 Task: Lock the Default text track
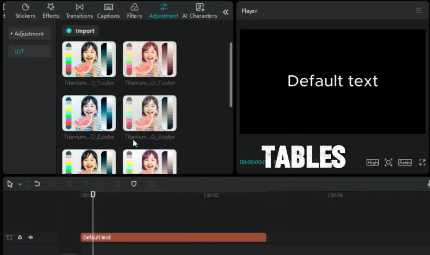pyautogui.click(x=20, y=237)
